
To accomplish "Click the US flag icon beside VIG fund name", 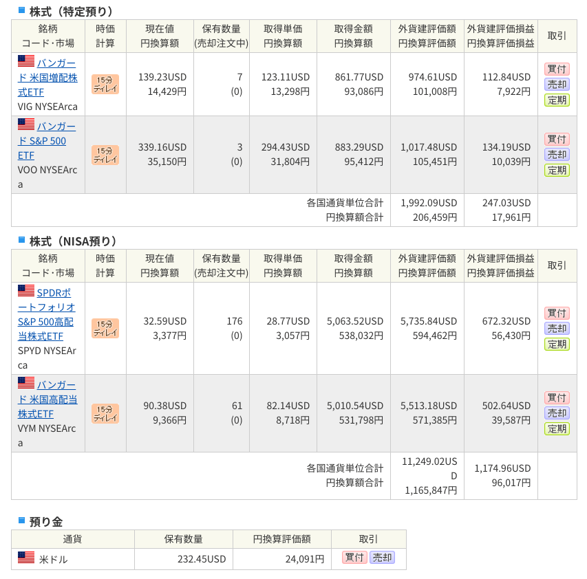I will click(26, 61).
